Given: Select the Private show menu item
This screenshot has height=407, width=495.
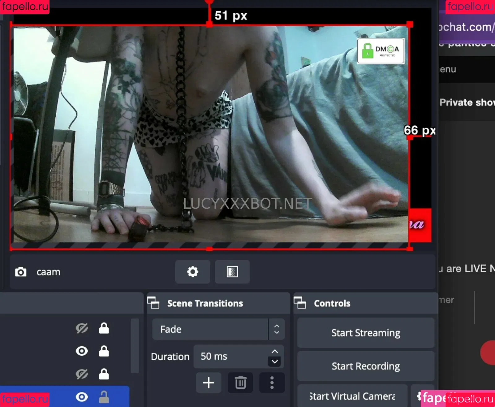Looking at the screenshot, I should click(467, 102).
